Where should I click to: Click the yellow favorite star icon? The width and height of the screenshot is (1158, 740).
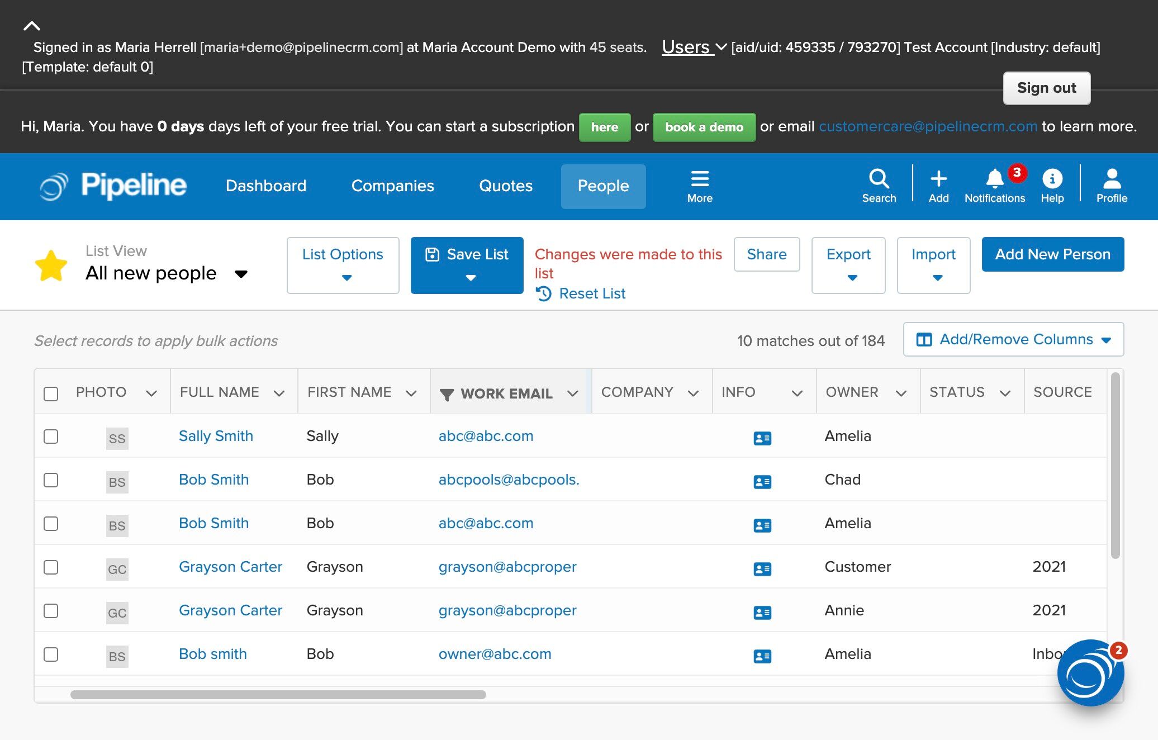51,265
